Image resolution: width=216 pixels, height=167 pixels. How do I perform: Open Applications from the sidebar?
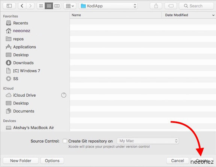point(24,47)
